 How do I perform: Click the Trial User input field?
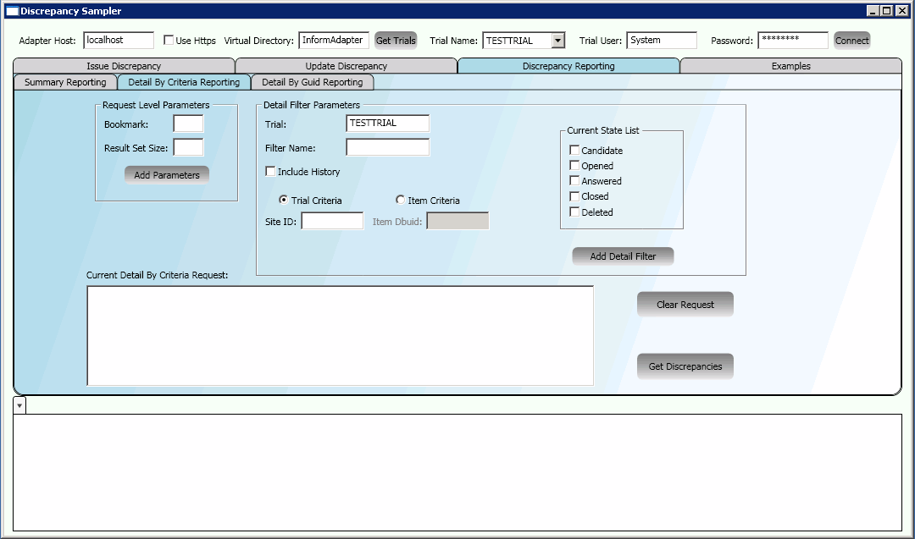point(662,41)
